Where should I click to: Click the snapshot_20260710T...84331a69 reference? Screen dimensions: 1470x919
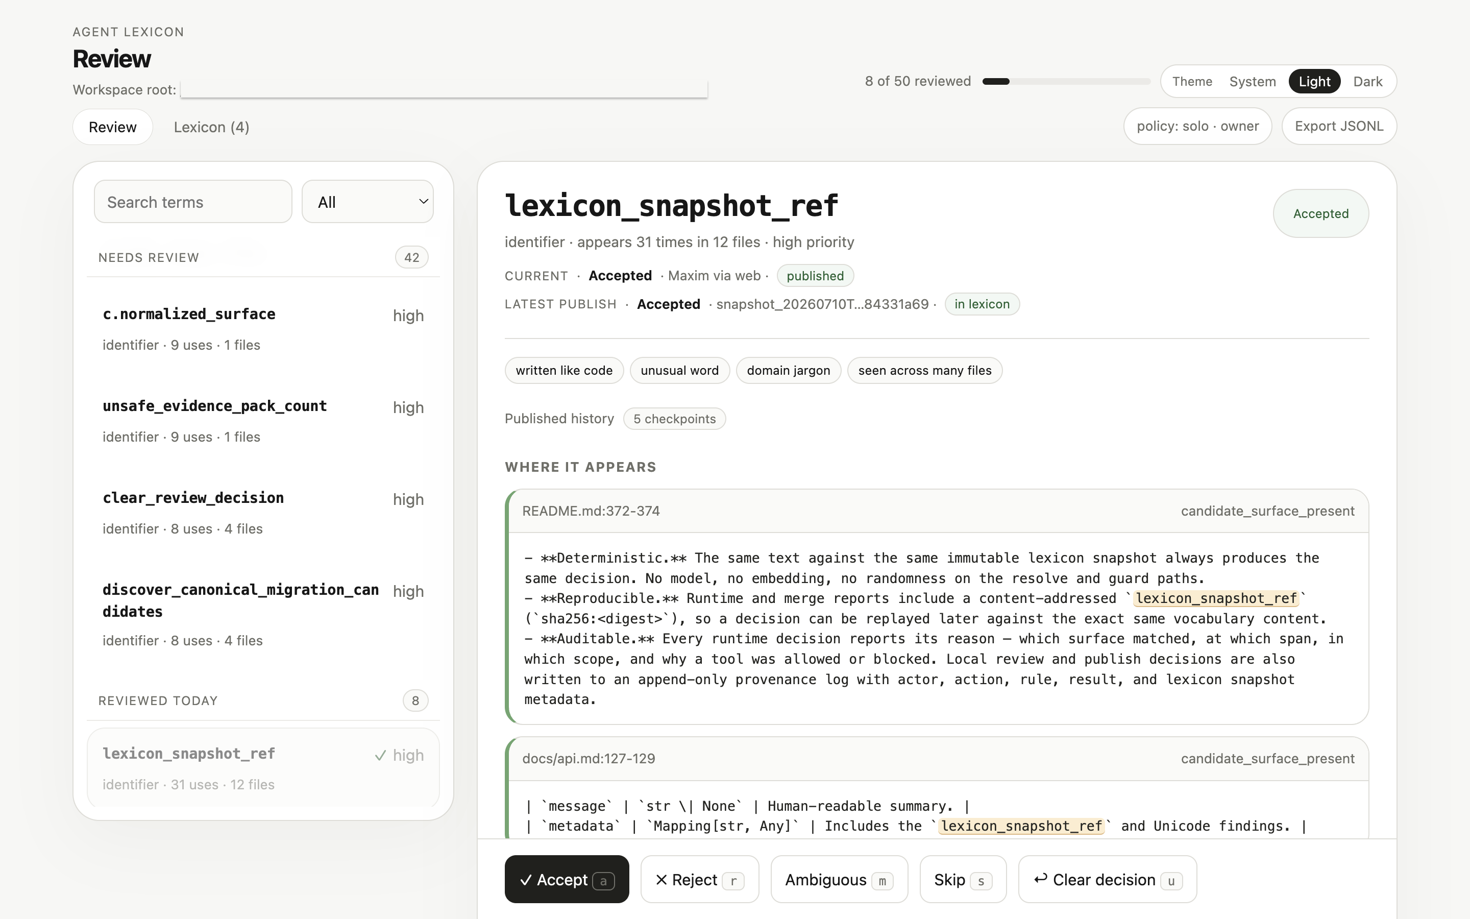tap(822, 304)
